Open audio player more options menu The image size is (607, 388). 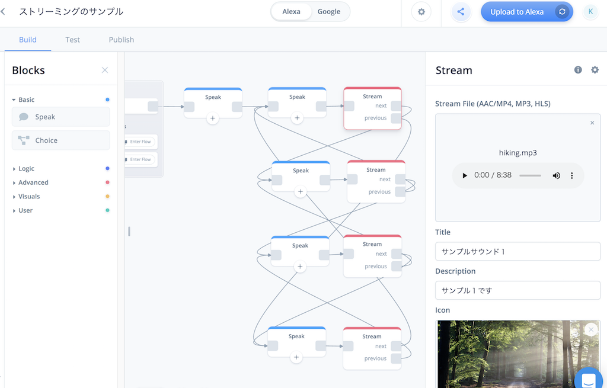pos(572,175)
